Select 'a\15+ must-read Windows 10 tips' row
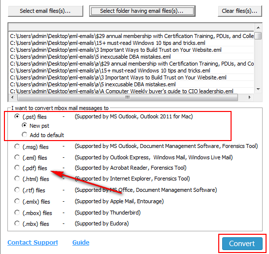269x254 pixels. pyautogui.click(x=131, y=71)
